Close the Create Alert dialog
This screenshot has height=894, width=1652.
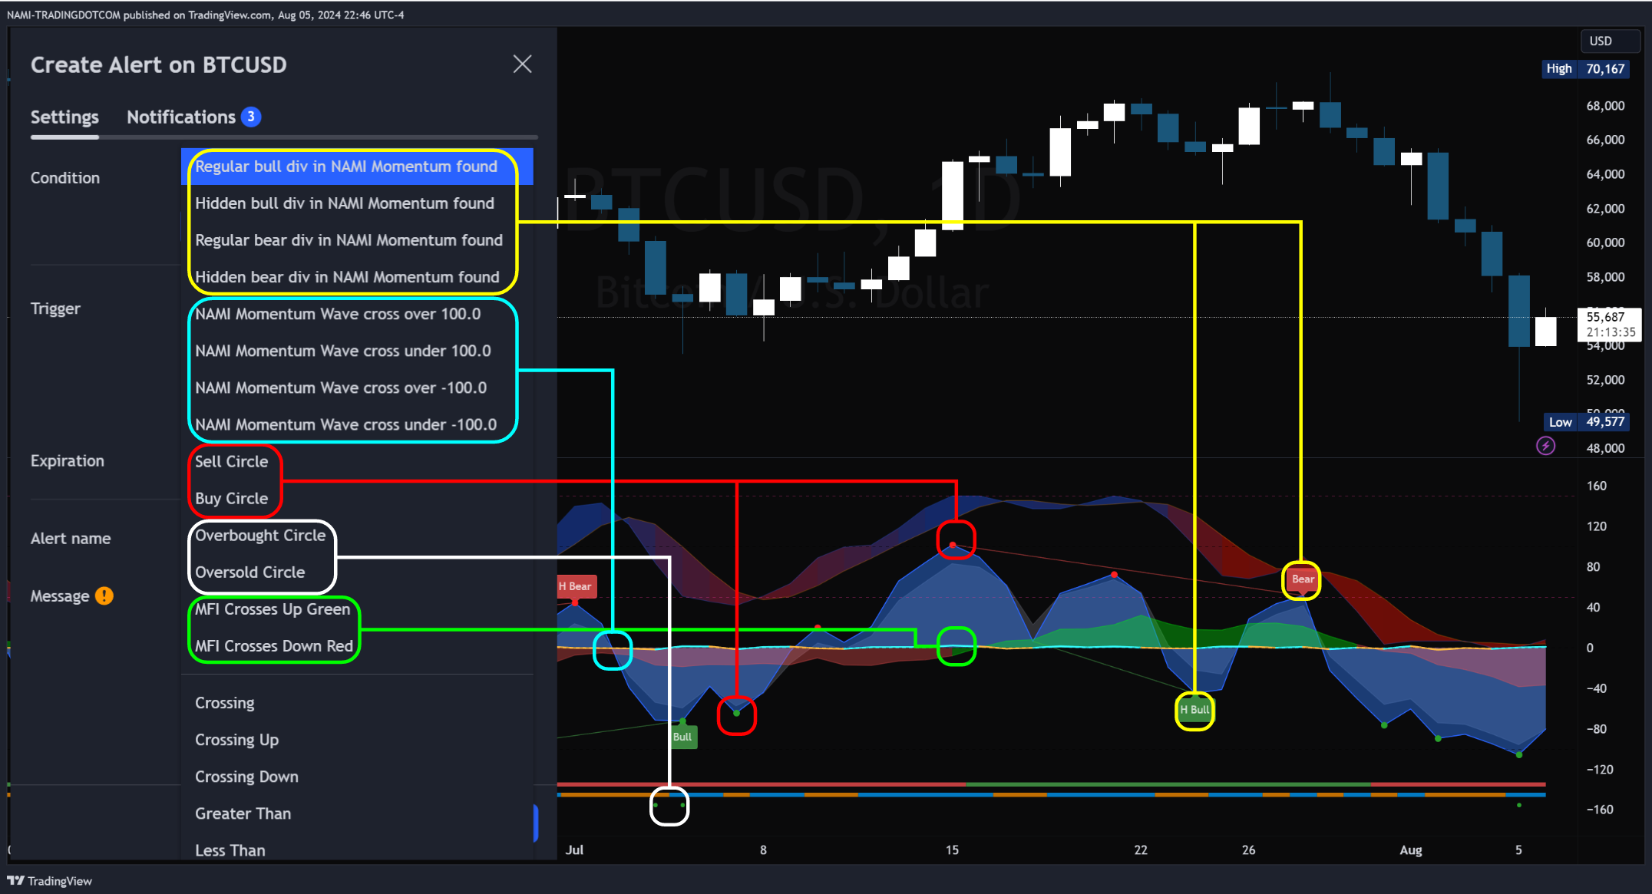(x=522, y=64)
